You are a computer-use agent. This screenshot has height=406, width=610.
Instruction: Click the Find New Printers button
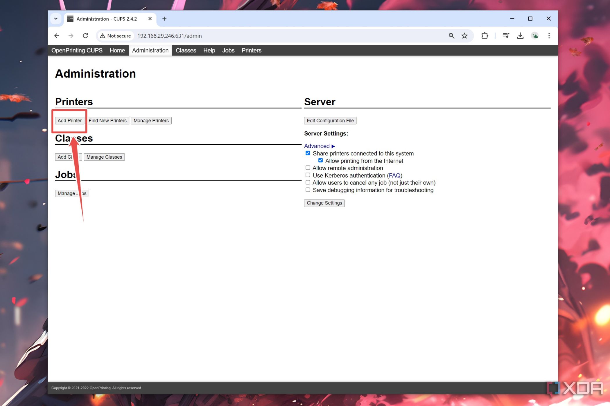(x=107, y=120)
